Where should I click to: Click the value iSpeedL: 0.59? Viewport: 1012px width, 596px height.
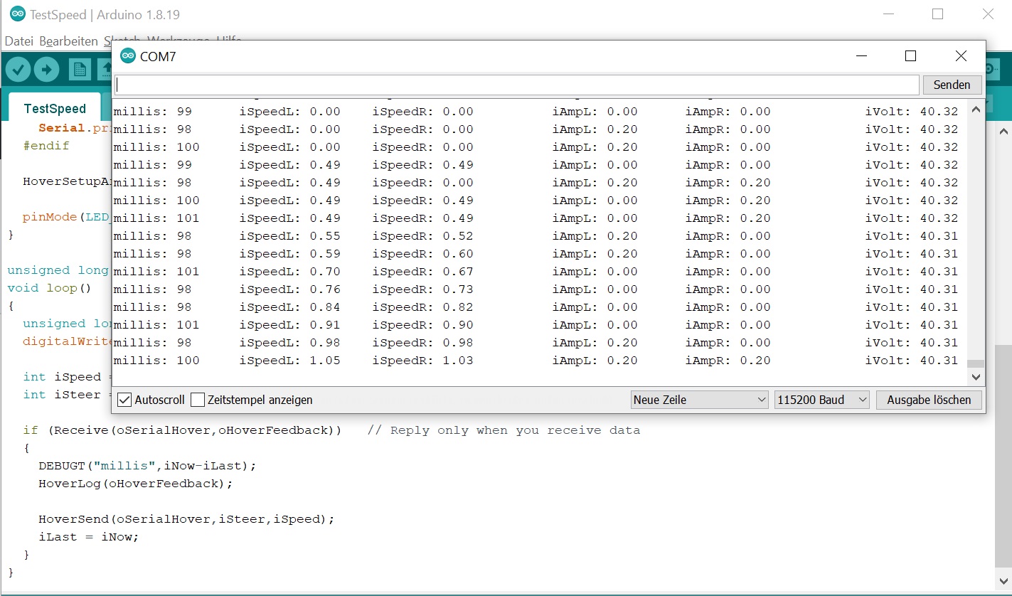[289, 254]
